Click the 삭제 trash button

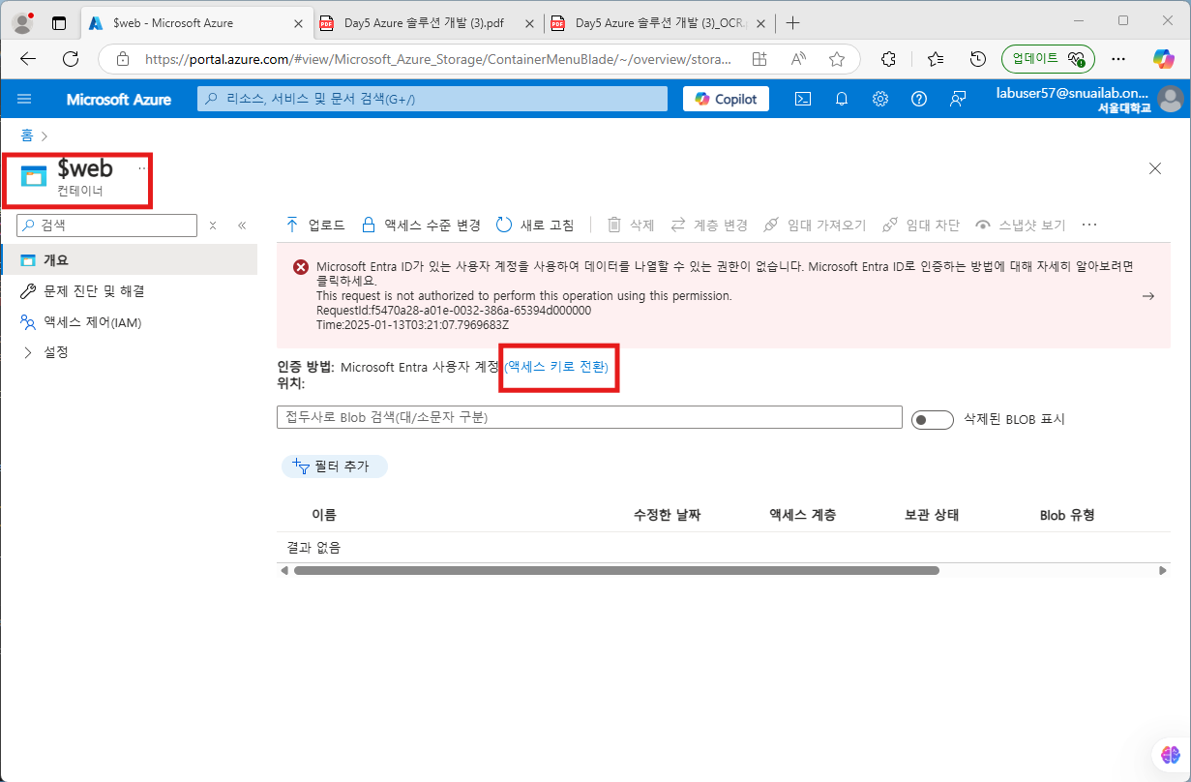click(x=631, y=225)
